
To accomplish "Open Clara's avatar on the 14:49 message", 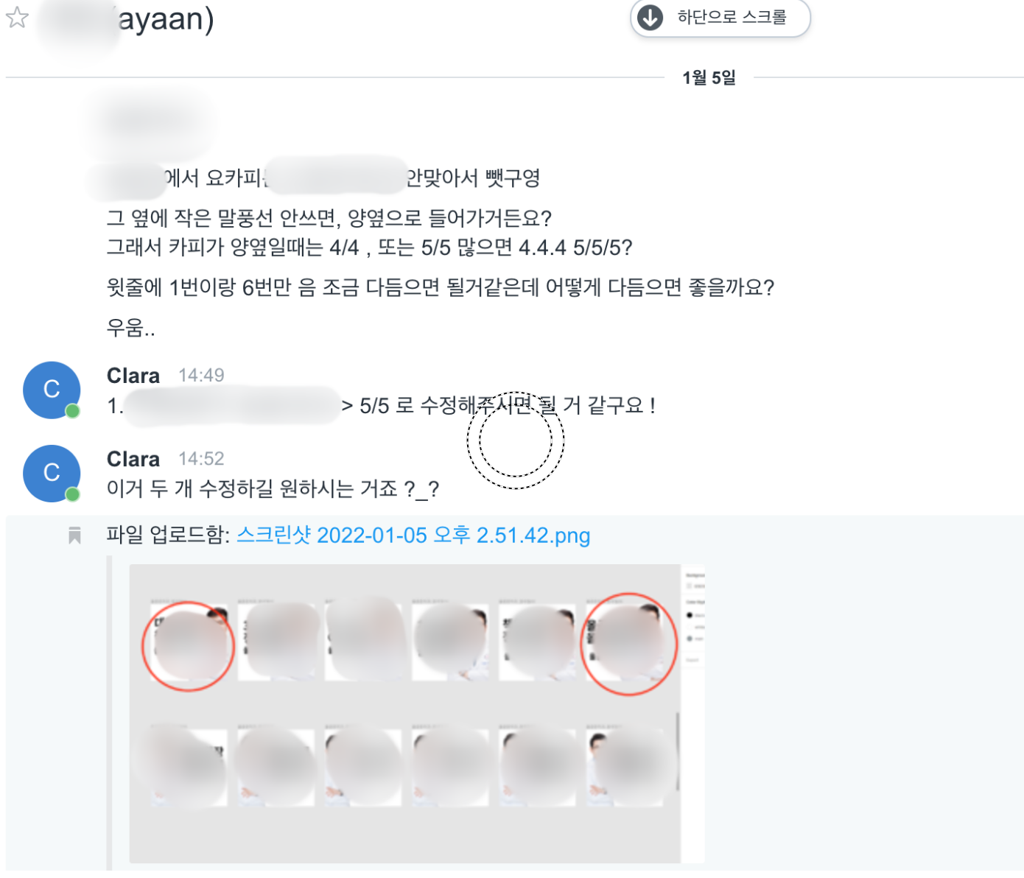I will coord(52,390).
